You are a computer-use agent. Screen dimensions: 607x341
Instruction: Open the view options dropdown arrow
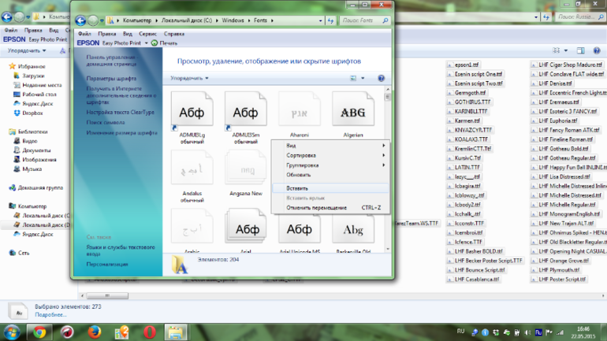pos(363,78)
